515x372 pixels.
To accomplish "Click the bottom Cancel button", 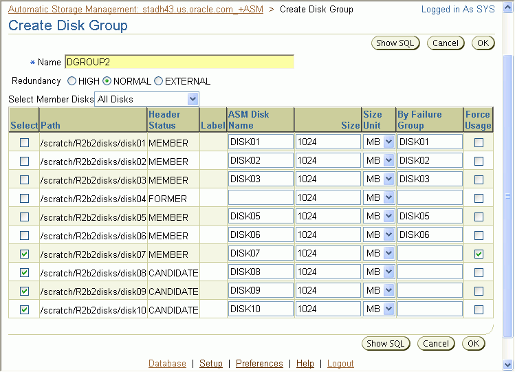I will [x=436, y=344].
